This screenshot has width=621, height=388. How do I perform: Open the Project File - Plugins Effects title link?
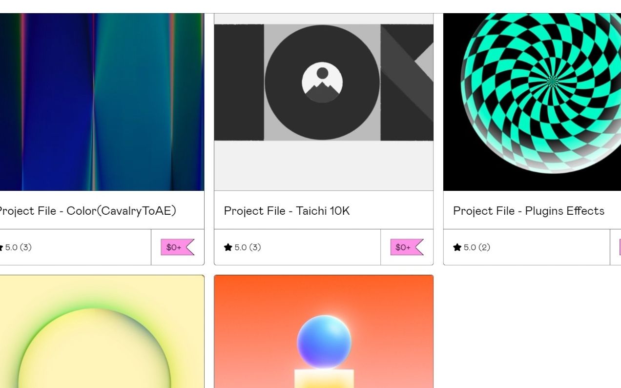pos(529,211)
